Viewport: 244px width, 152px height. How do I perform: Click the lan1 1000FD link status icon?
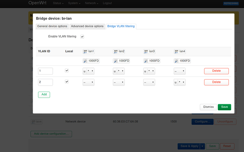(x=85, y=61)
